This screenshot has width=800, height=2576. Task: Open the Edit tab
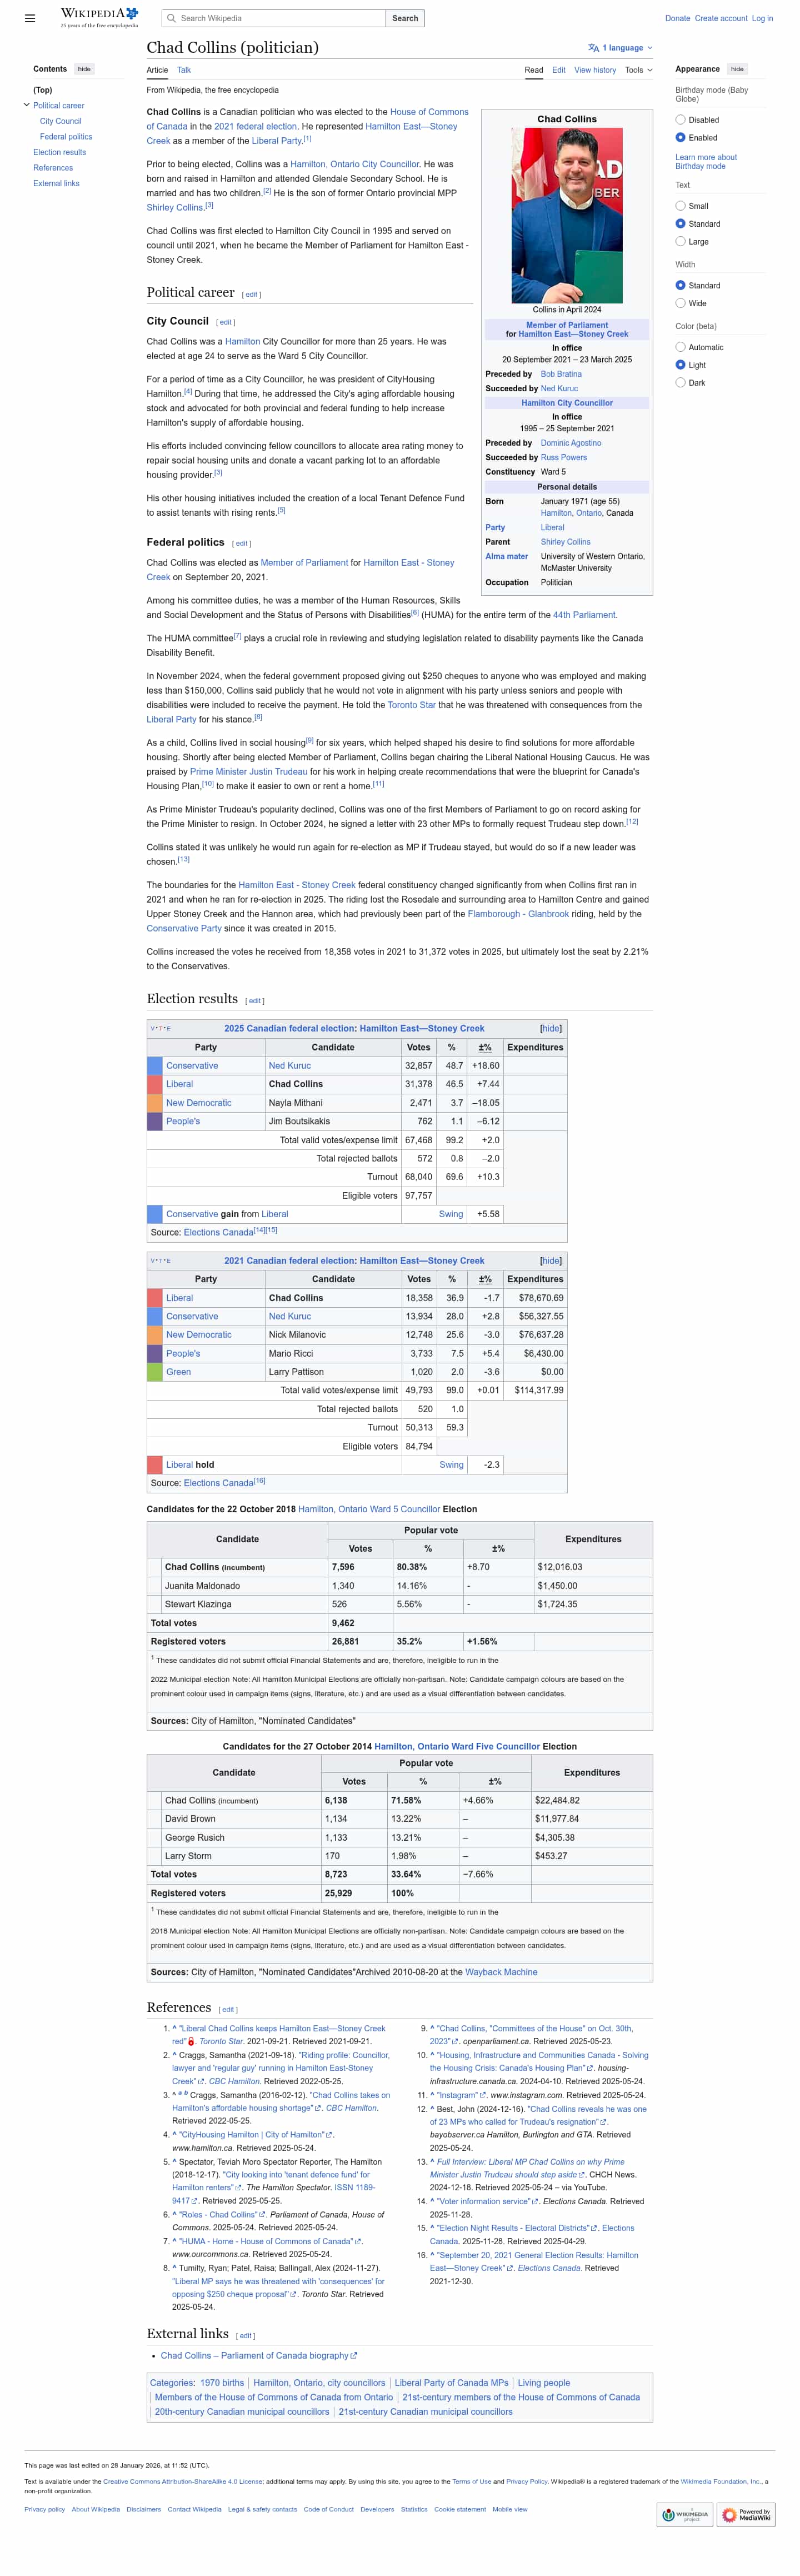[559, 70]
